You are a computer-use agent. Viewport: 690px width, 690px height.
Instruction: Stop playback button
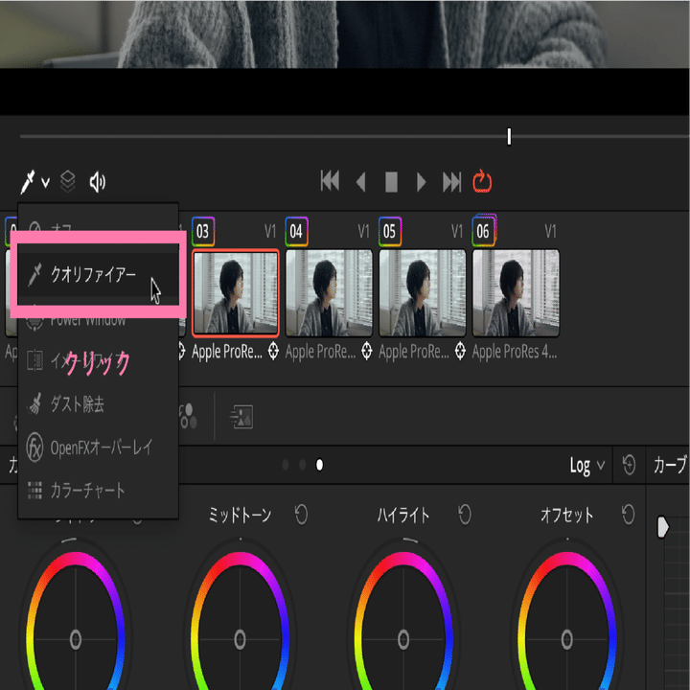[391, 182]
